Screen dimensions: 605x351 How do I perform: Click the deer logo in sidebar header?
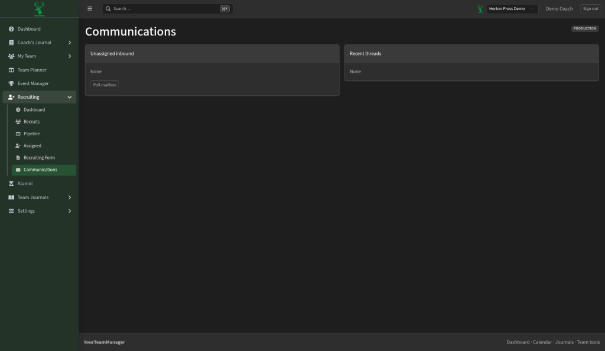point(40,9)
